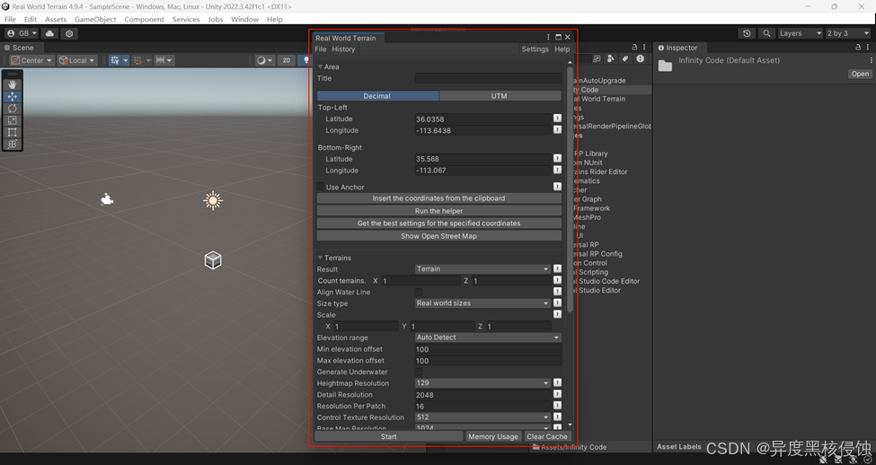The image size is (876, 465).
Task: Open help for Use Anchor
Action: point(557,187)
